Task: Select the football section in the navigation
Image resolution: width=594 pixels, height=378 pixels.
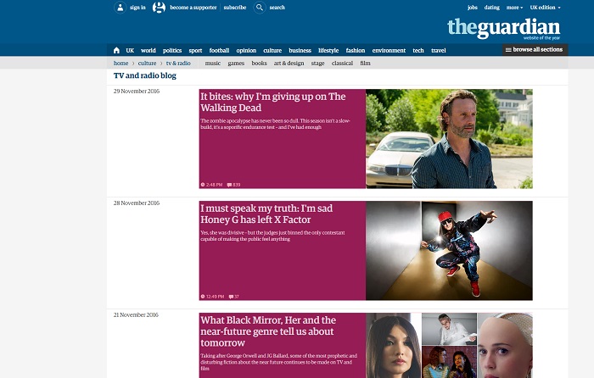Action: tap(219, 50)
